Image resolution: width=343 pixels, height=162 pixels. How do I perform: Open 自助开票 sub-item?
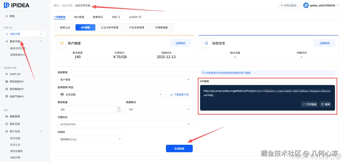15,158
